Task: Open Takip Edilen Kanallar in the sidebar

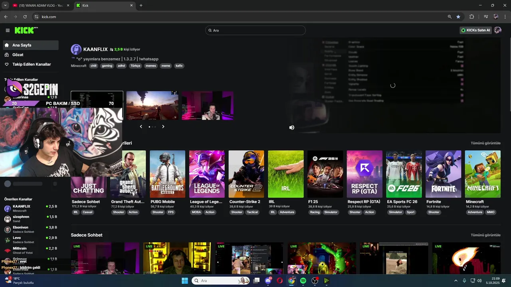Action: (31, 64)
